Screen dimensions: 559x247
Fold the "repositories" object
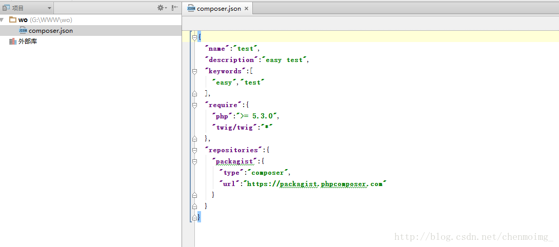(194, 151)
